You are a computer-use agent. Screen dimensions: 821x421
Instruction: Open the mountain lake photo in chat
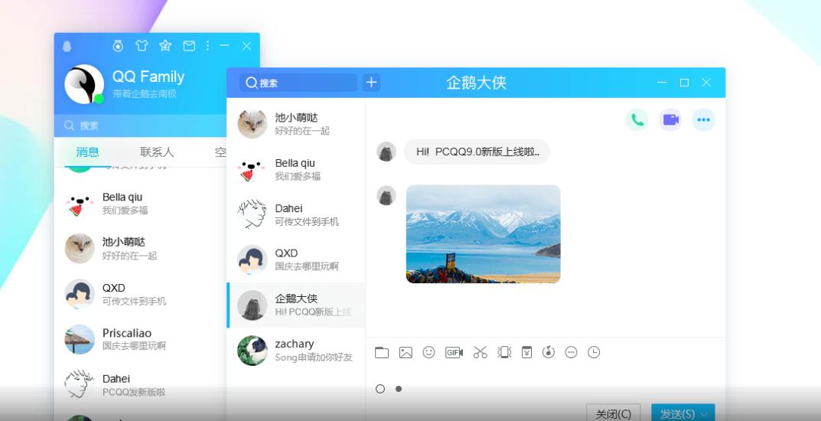click(x=484, y=234)
